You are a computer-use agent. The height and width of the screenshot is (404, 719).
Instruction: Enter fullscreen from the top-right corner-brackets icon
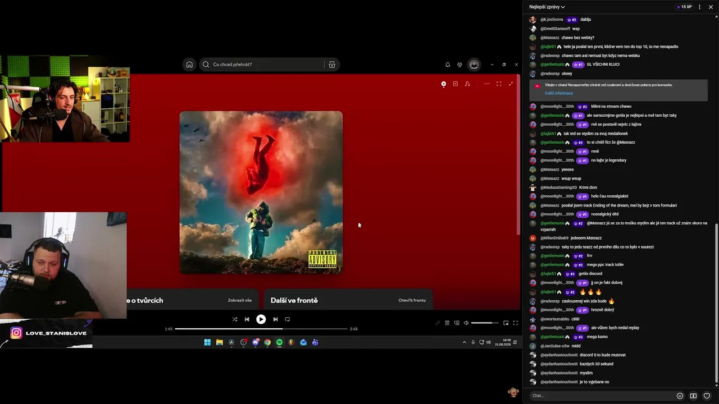click(499, 84)
